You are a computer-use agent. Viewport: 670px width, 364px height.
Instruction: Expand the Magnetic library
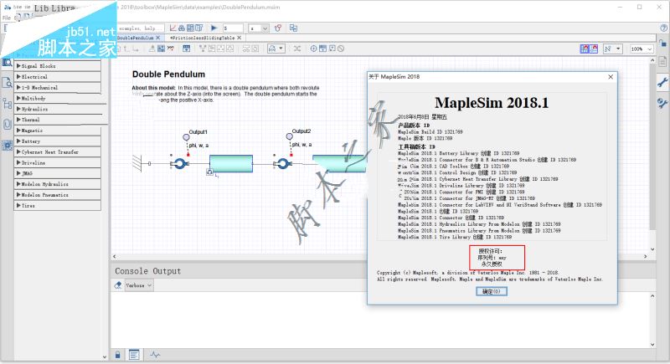coord(58,131)
